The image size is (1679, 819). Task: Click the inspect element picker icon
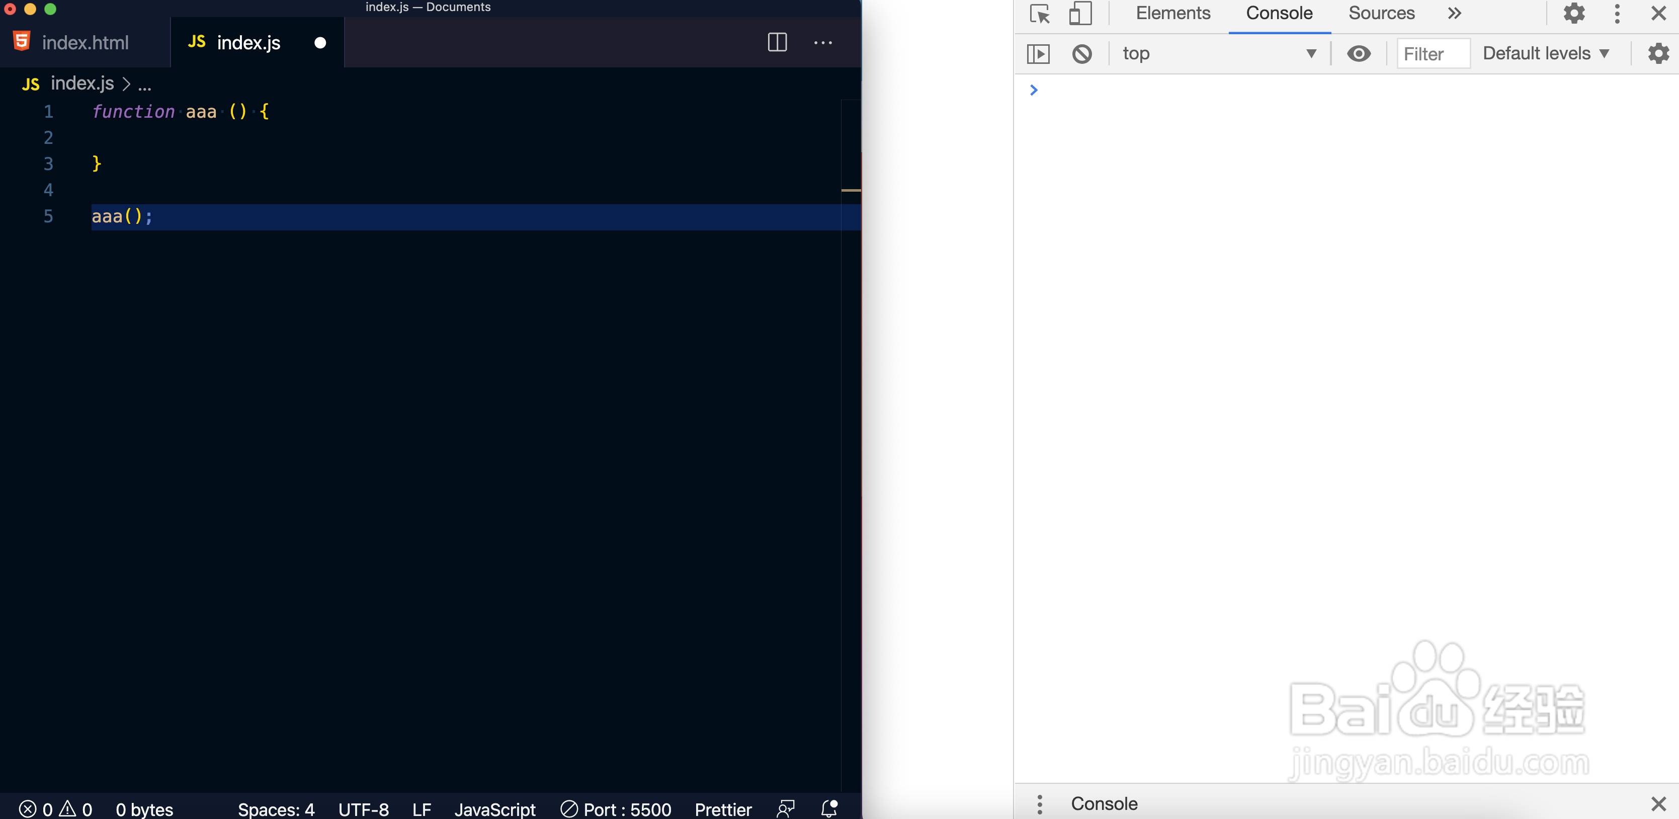1040,14
